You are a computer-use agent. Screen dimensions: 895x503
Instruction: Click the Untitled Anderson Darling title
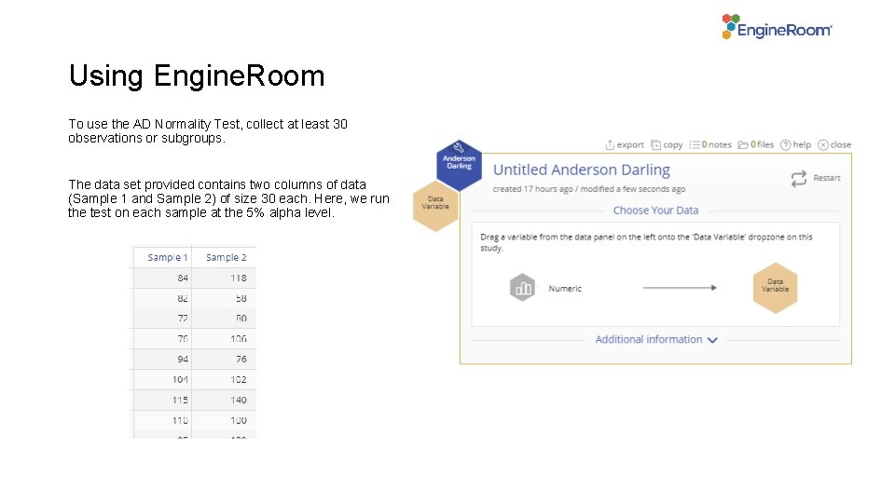click(582, 170)
